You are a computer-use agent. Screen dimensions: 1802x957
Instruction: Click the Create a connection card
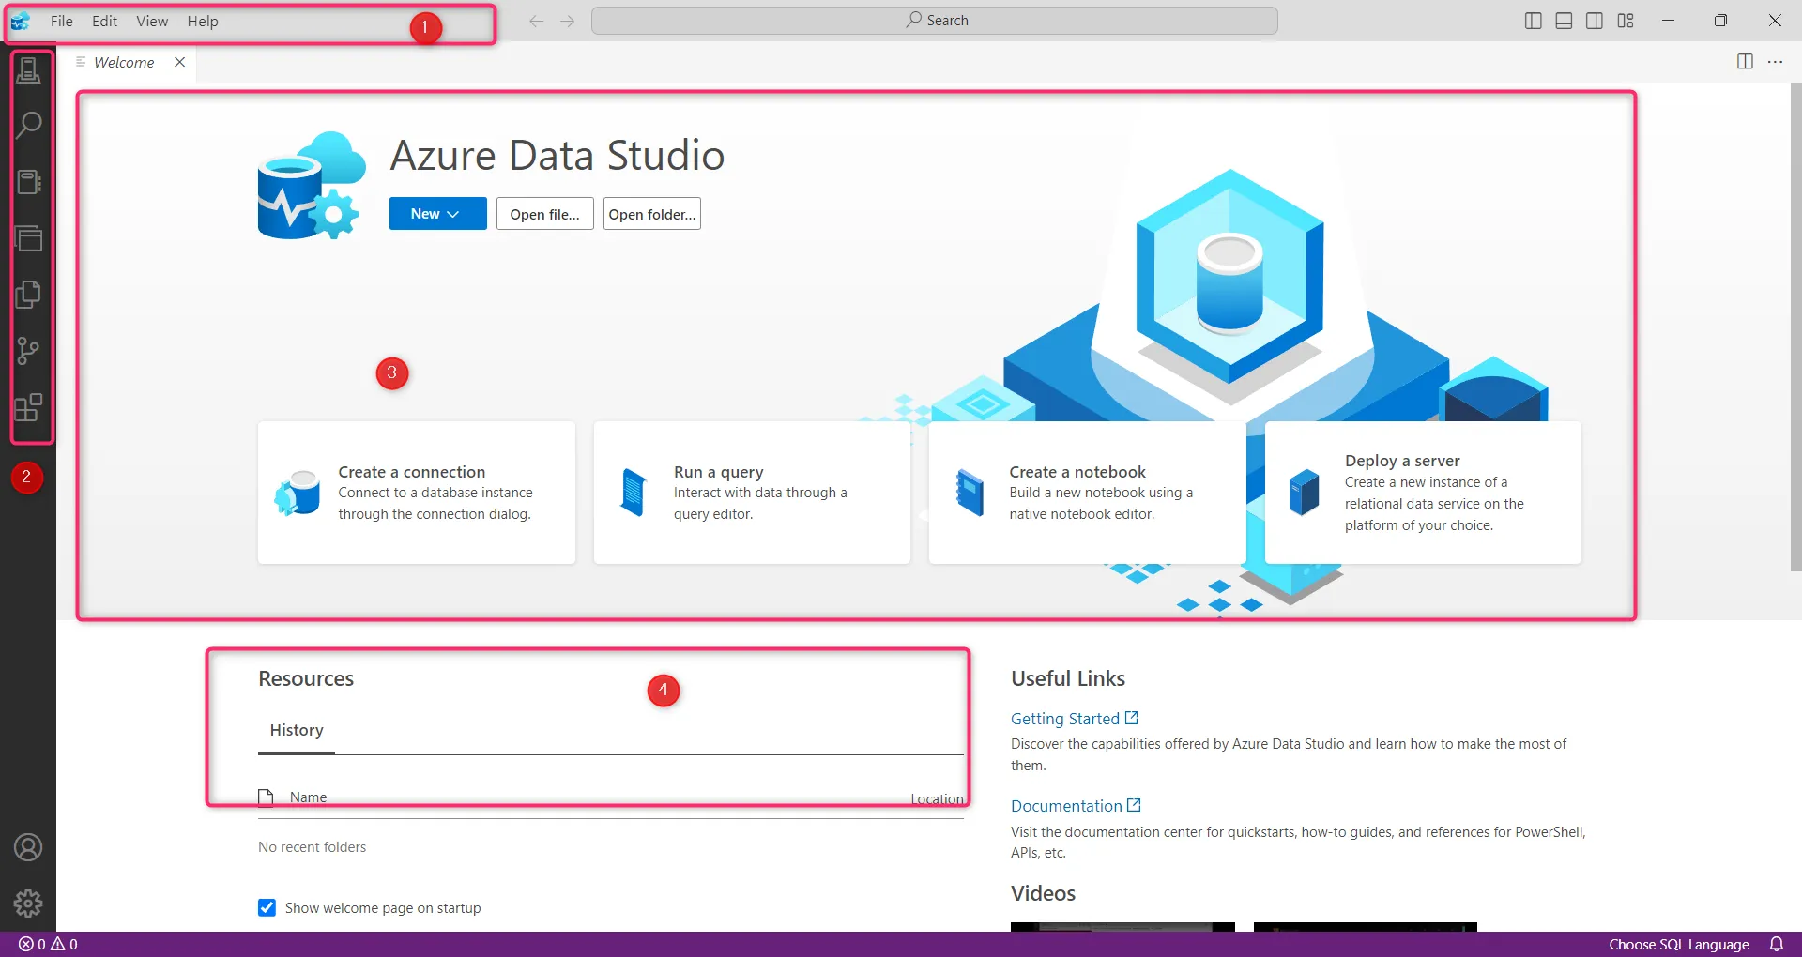coord(417,493)
